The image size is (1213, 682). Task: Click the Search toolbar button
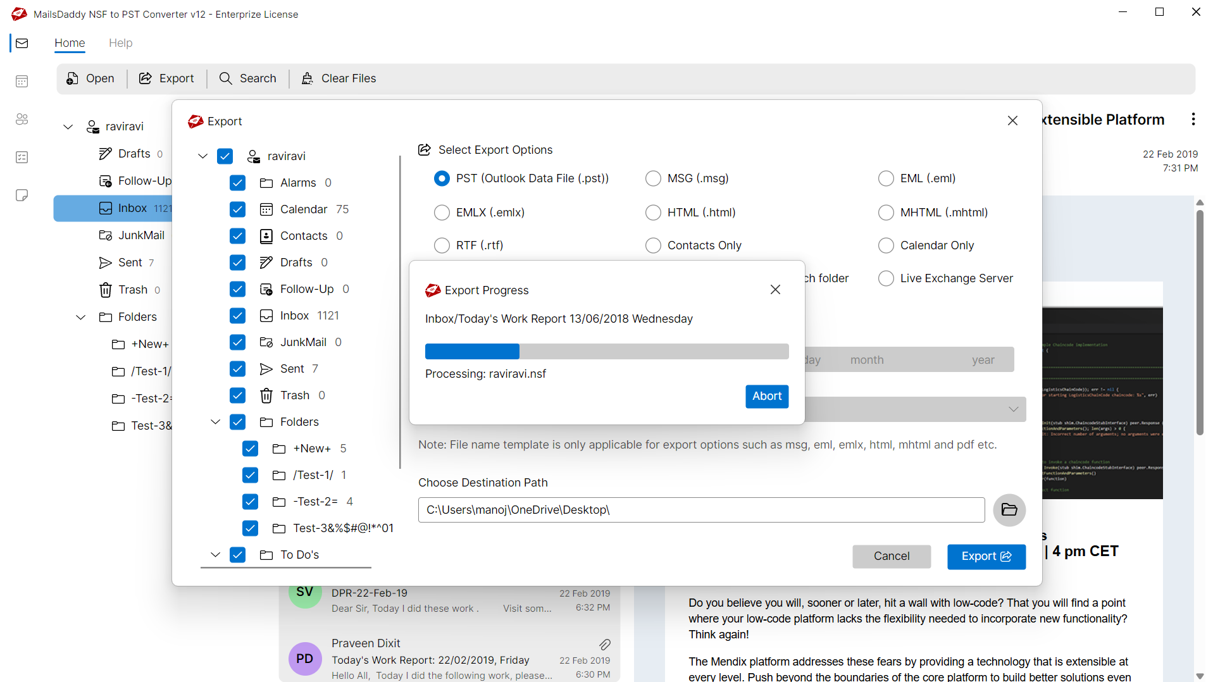point(248,78)
